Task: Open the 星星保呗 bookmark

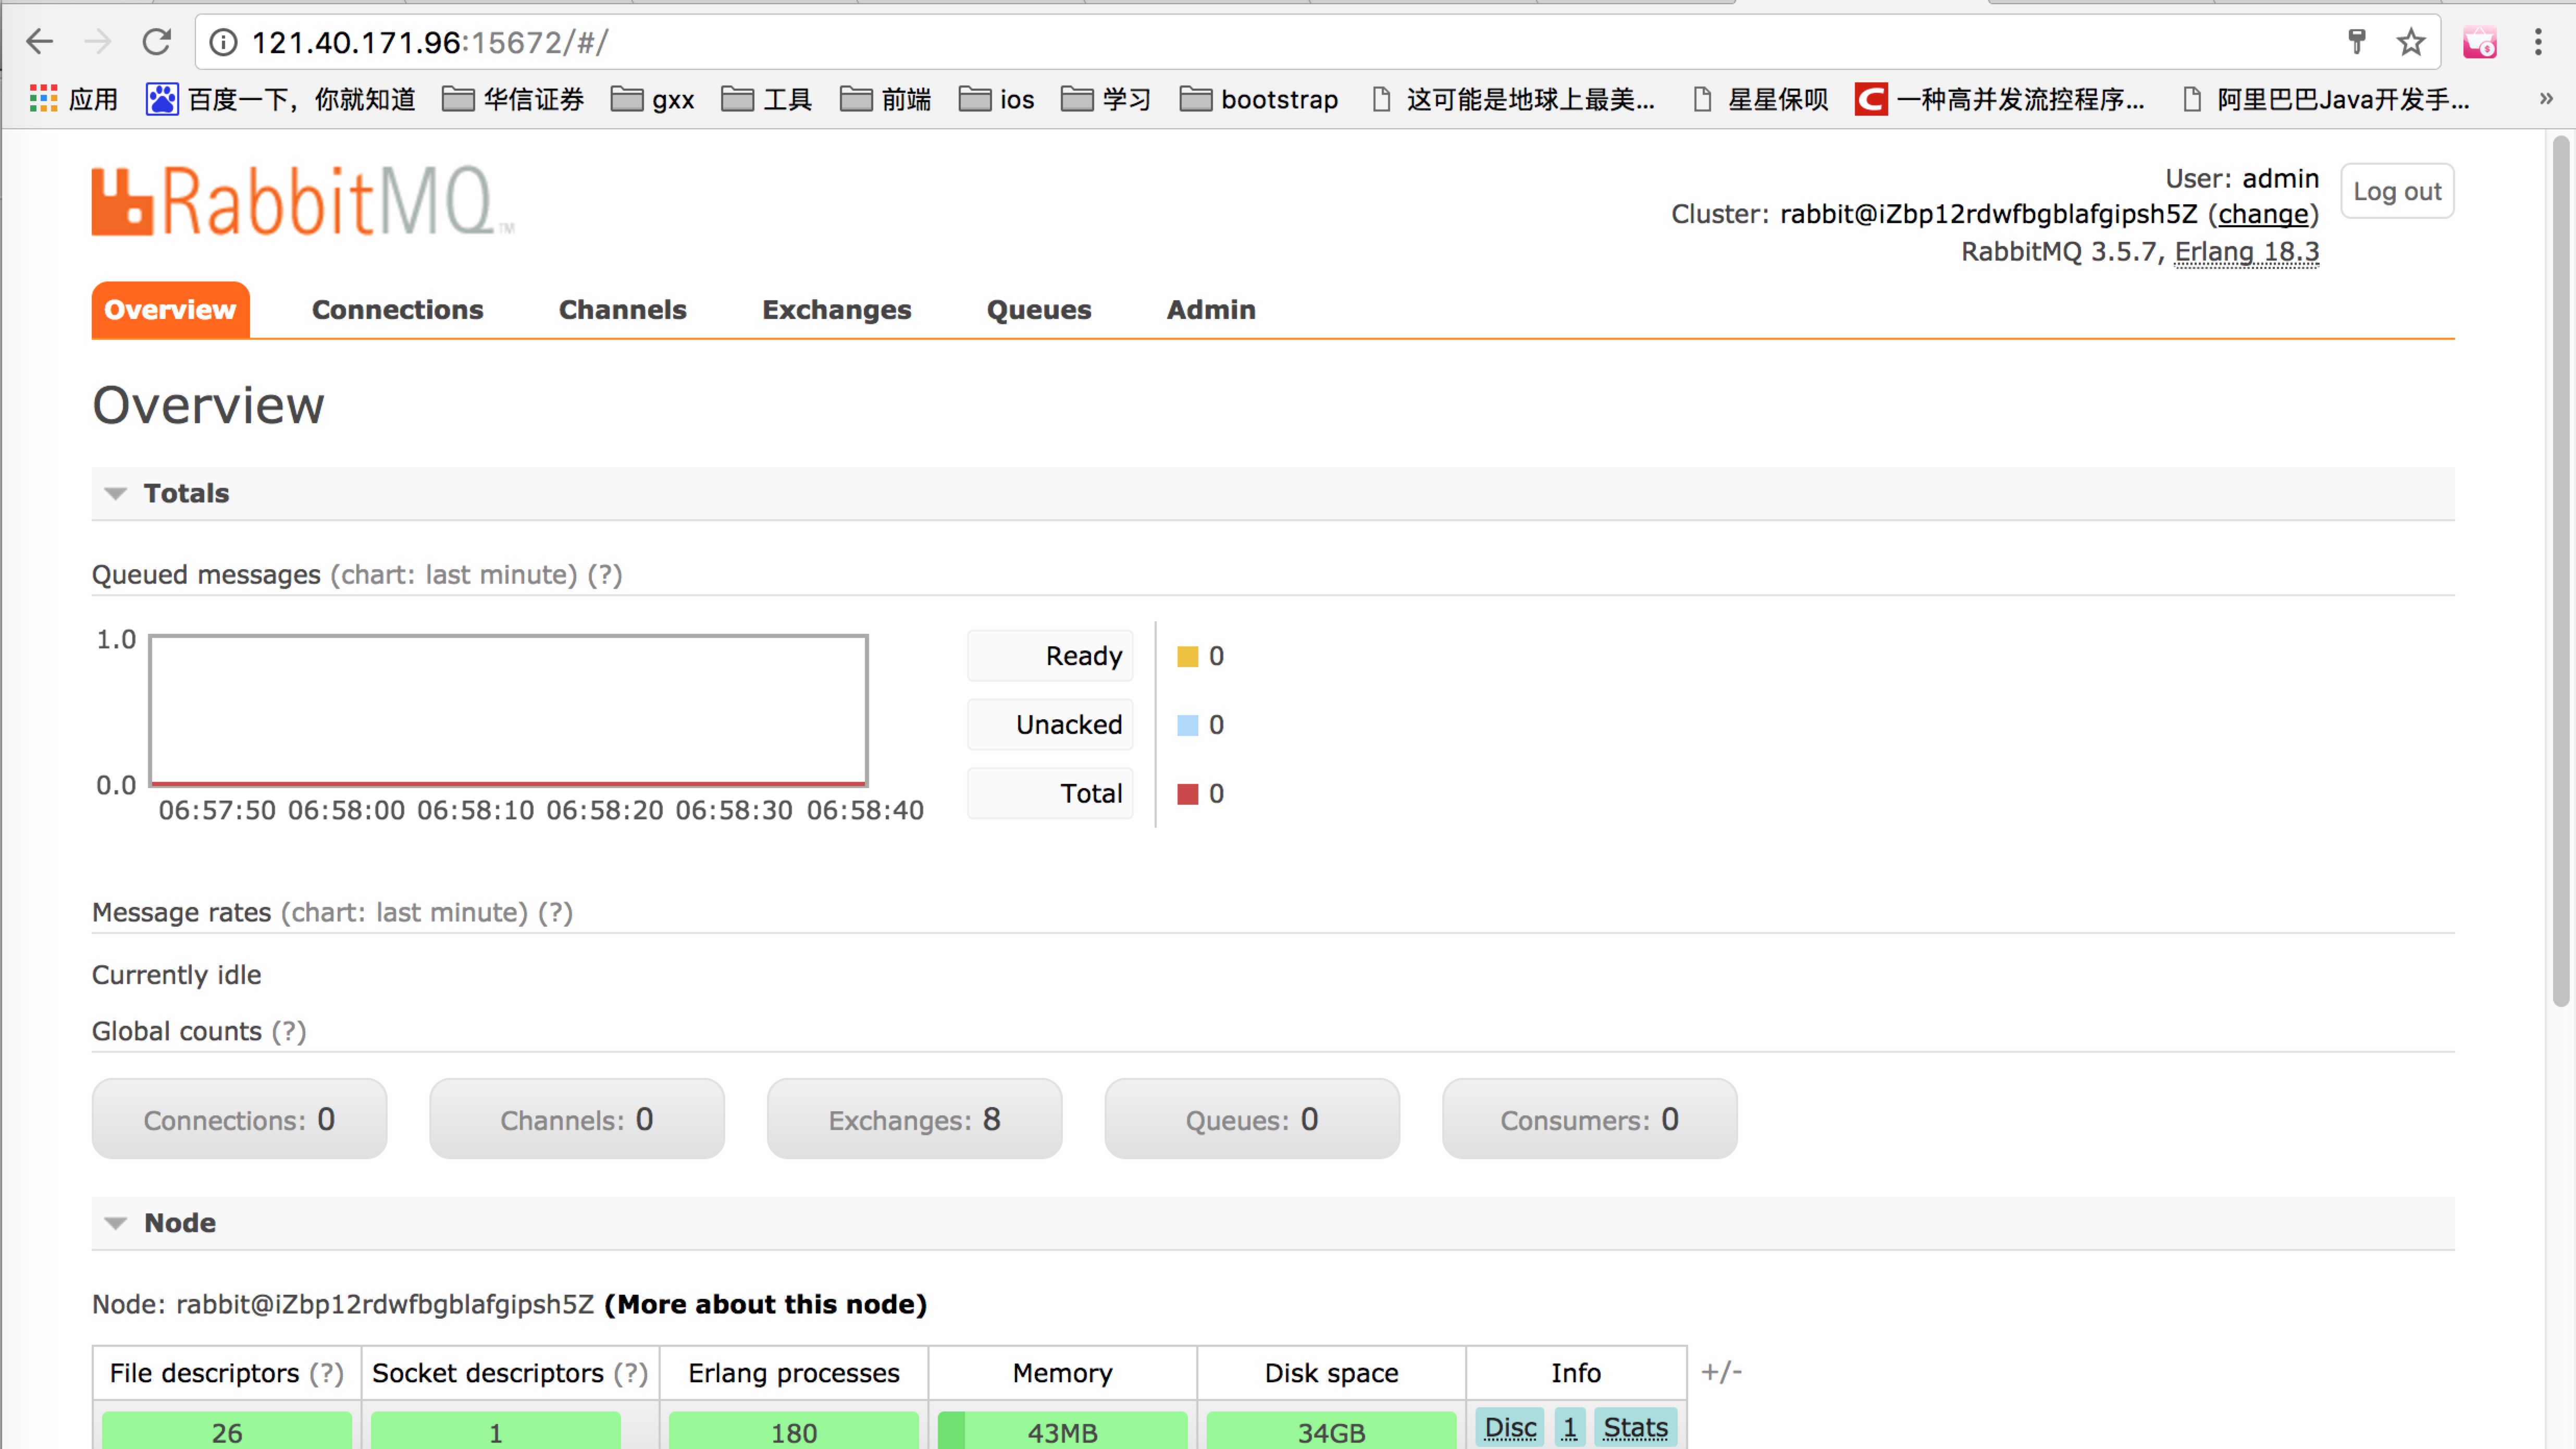Action: click(1760, 99)
